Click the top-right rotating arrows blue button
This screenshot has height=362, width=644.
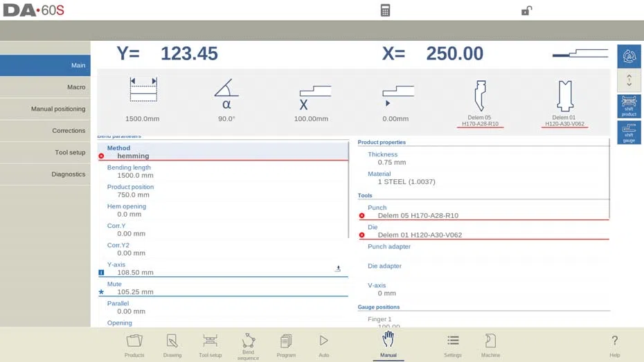click(x=629, y=56)
